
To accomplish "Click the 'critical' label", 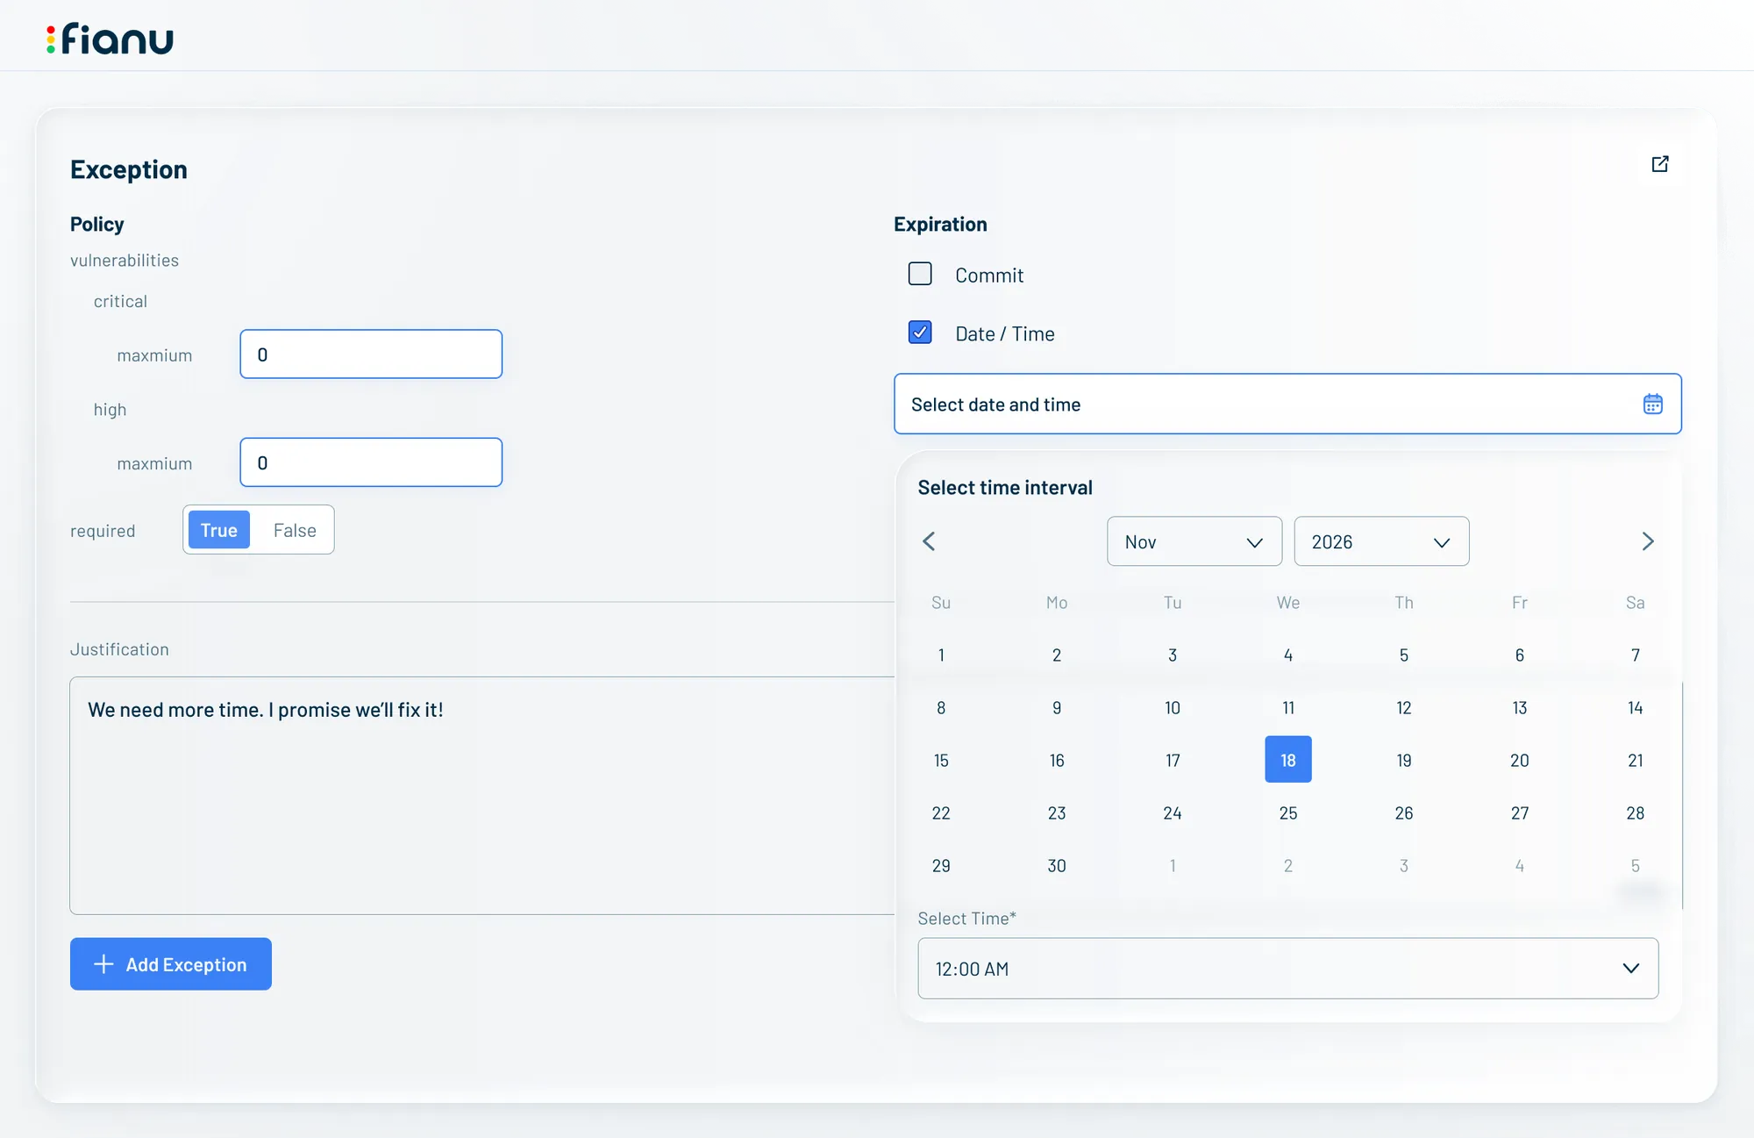I will 120,301.
